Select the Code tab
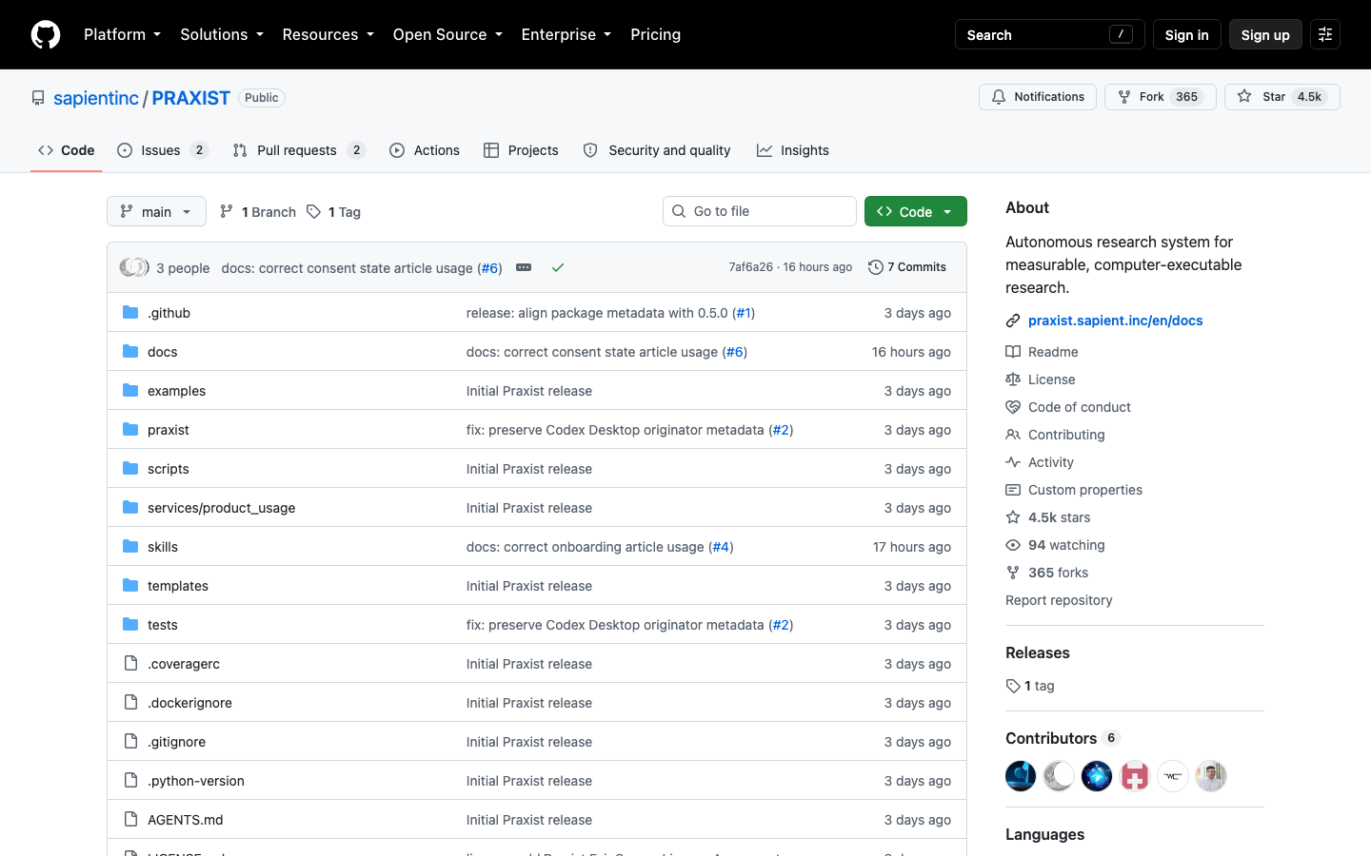Viewport: 1371px width, 856px height. tap(66, 150)
